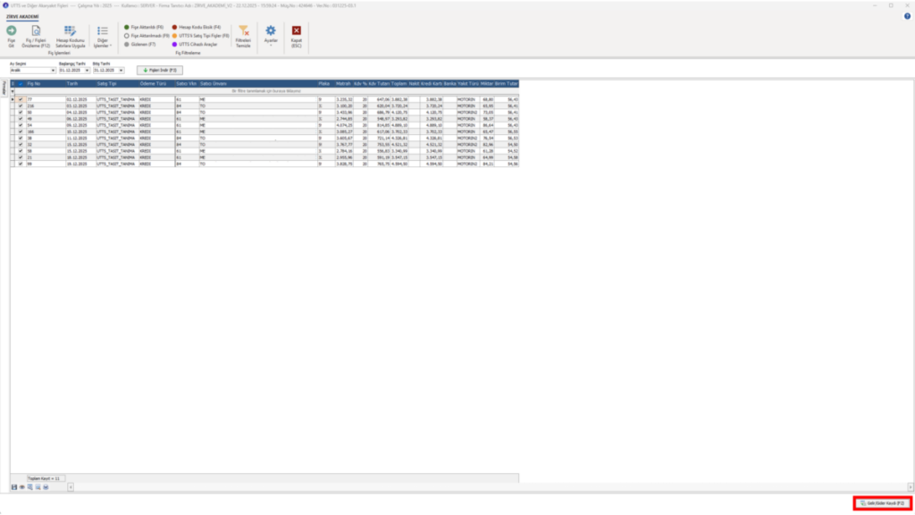Open Fiş / Fişleri Önizleme (F12)
The width and height of the screenshot is (915, 515).
36,36
